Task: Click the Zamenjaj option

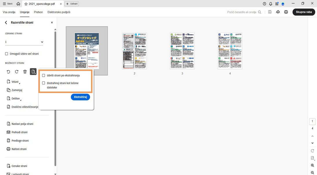Action: tap(15, 90)
